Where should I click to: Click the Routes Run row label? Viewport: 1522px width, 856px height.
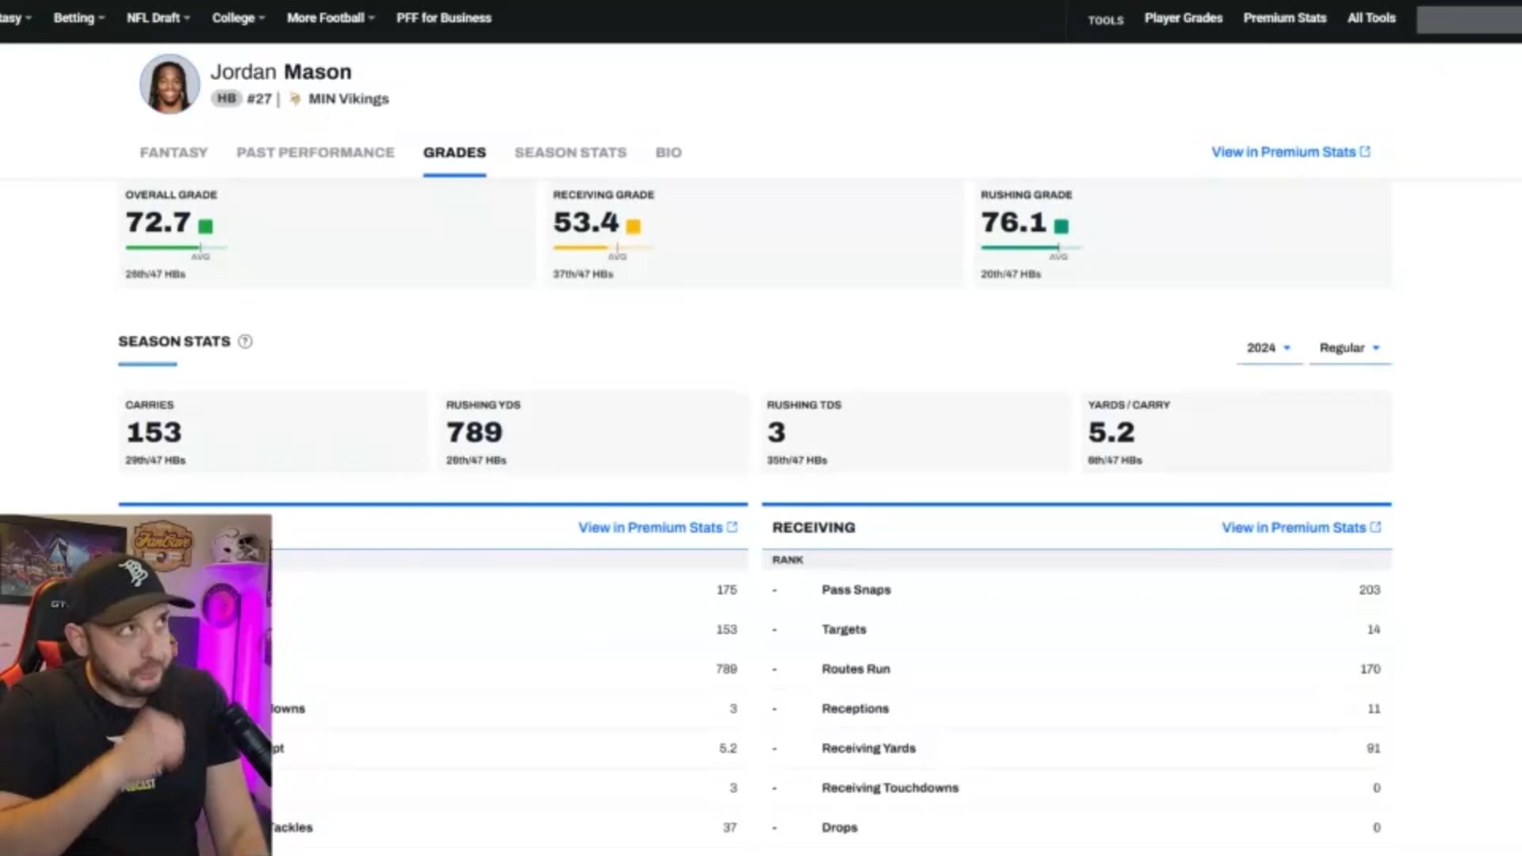[x=855, y=669]
